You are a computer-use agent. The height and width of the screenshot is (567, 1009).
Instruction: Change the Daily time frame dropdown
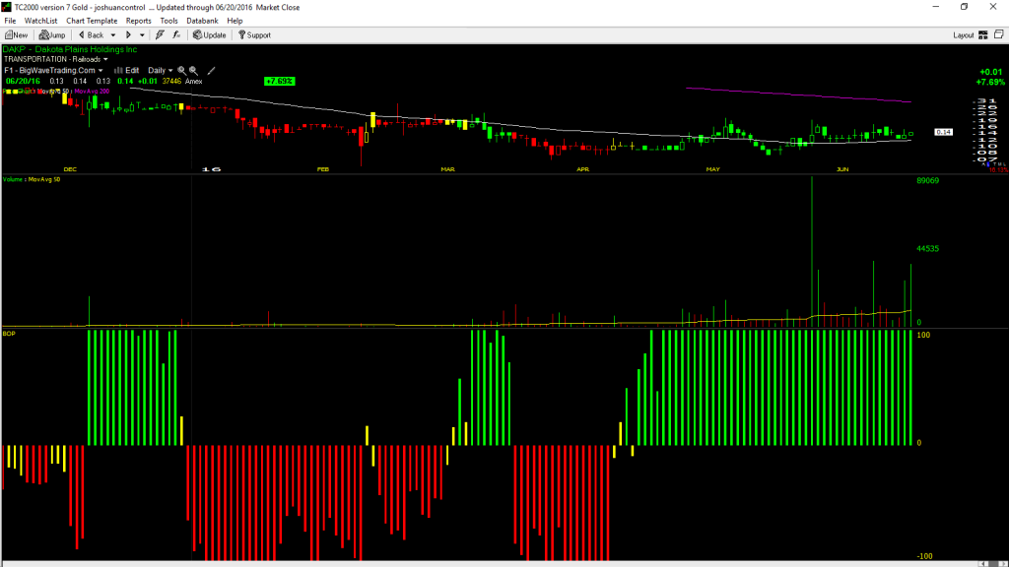[x=161, y=71]
